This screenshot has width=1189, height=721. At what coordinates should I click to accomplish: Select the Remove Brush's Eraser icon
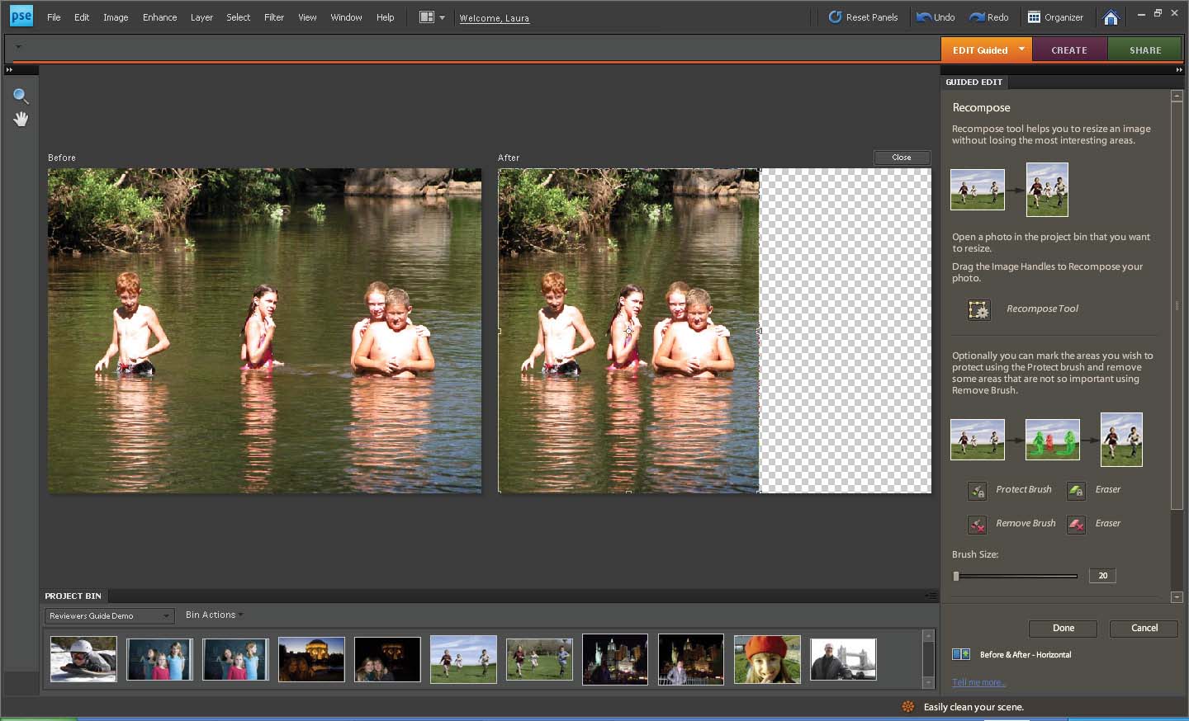(1076, 525)
